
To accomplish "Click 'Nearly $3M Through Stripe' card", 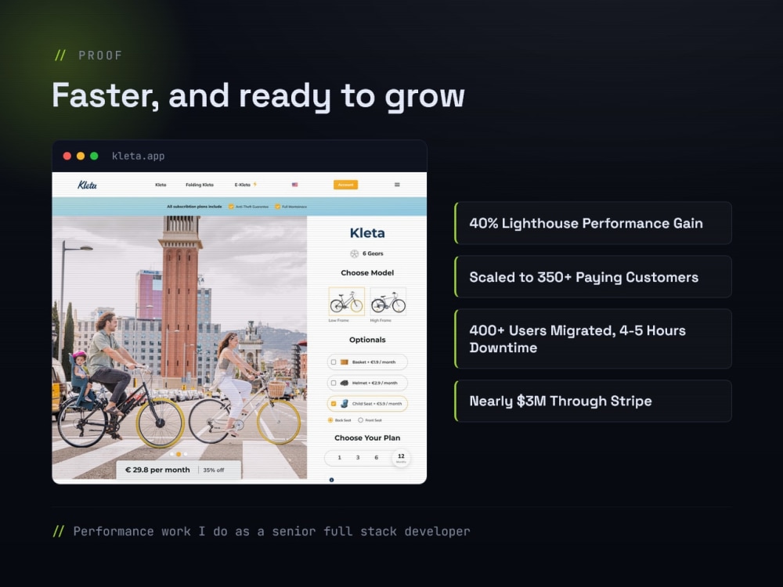I will (594, 401).
